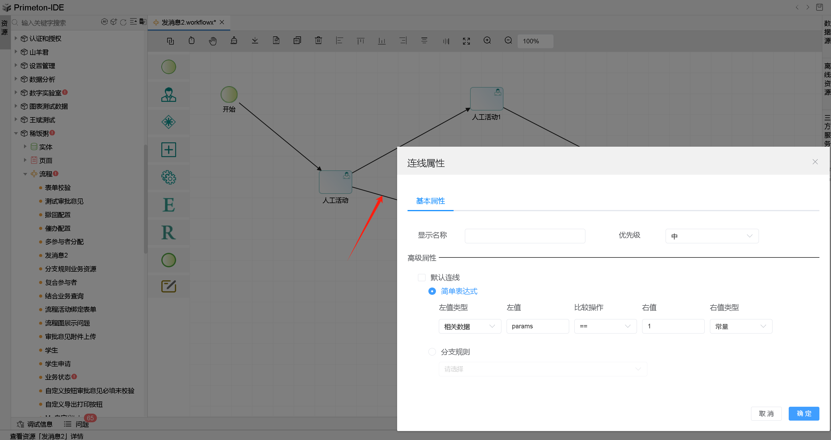Select the annotation edit tool at palette bottom

(x=168, y=286)
